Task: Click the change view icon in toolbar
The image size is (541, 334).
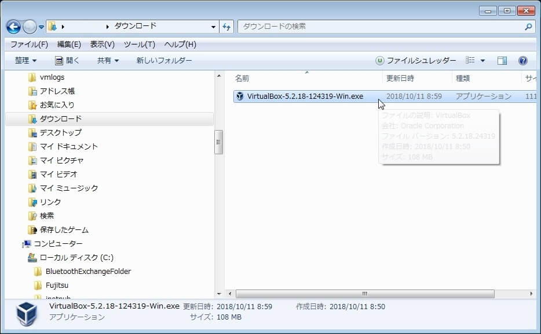Action: pos(470,61)
